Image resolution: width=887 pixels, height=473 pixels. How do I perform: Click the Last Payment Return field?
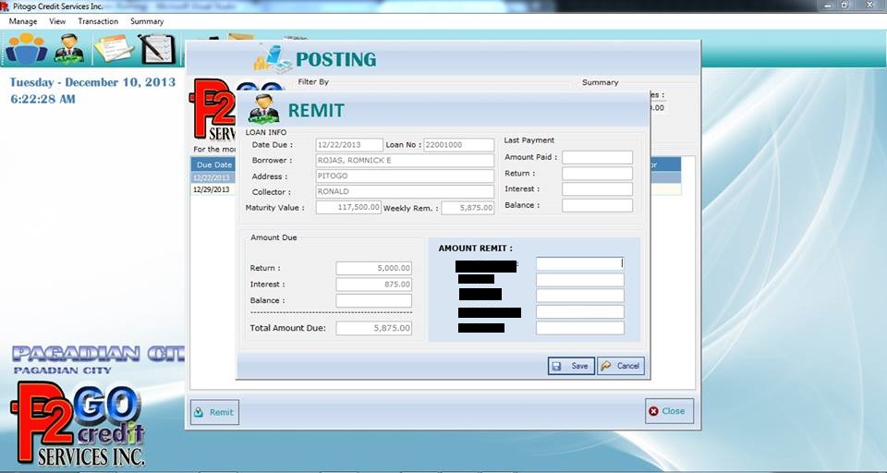point(598,173)
